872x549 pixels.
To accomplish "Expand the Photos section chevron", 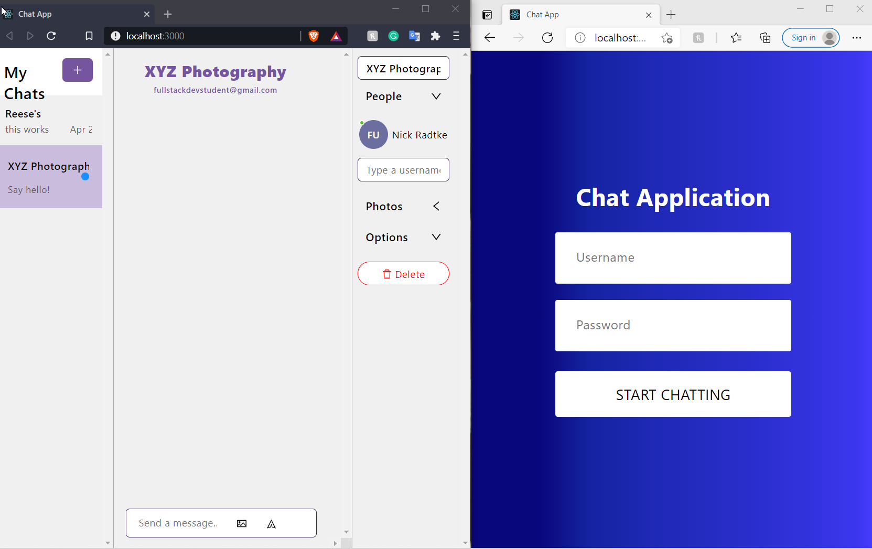I will 436,206.
